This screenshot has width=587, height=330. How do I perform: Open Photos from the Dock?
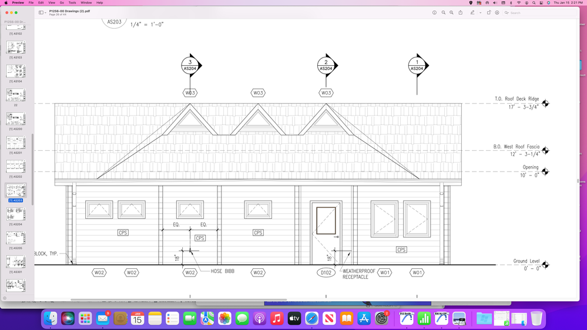tap(224, 318)
